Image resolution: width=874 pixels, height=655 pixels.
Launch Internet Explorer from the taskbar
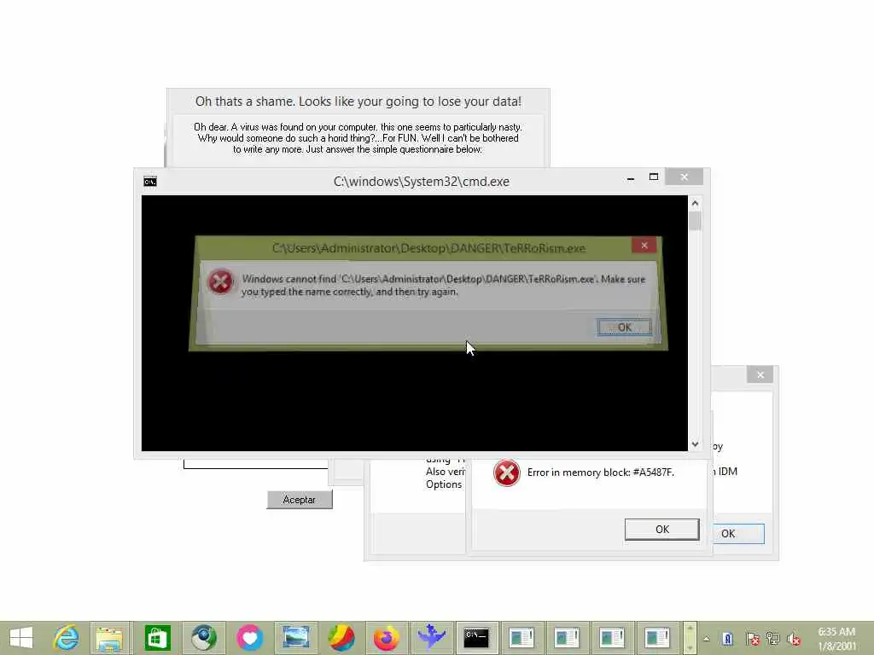click(x=67, y=638)
